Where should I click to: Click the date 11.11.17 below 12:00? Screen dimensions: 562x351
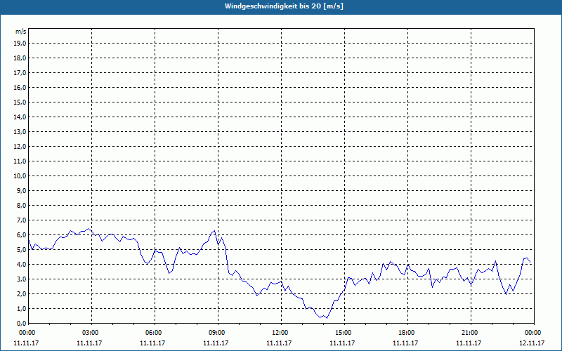tap(279, 343)
